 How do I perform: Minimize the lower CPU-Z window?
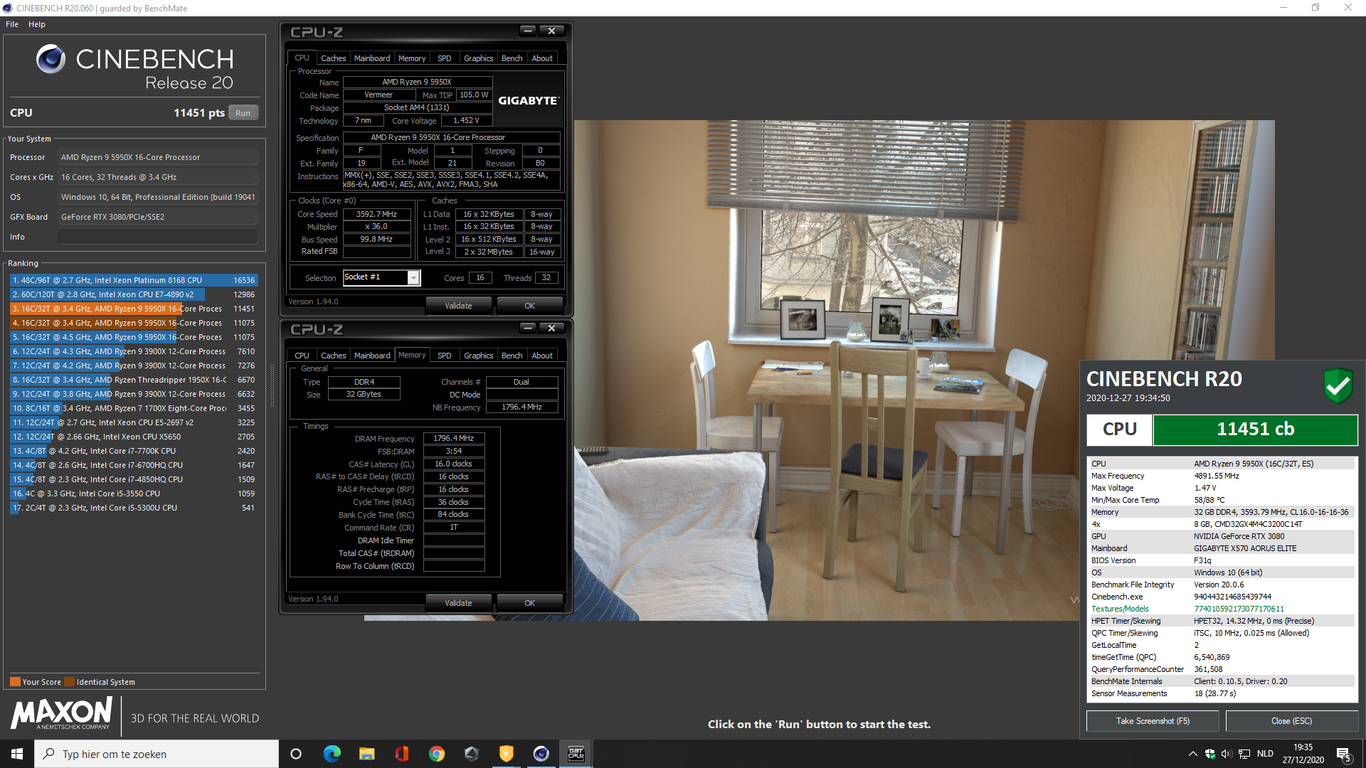click(527, 328)
